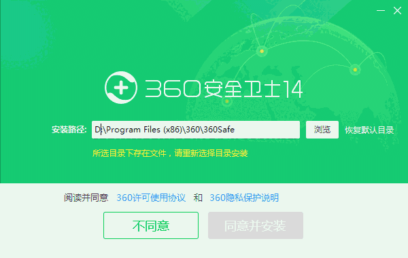
Task: Minimize the installer window
Action: click(x=381, y=11)
